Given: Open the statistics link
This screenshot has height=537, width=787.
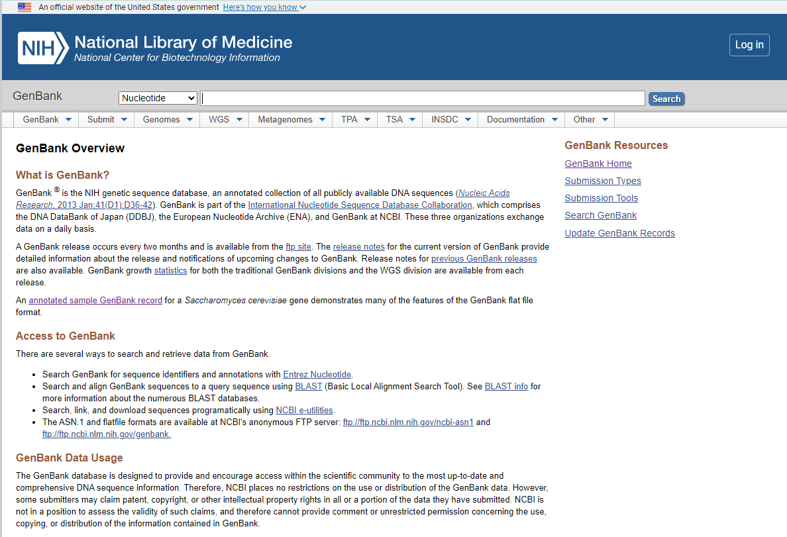Looking at the screenshot, I should (x=170, y=271).
